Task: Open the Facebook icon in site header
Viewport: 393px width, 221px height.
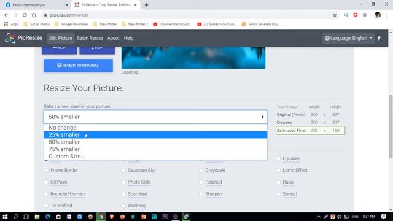Action: click(379, 38)
